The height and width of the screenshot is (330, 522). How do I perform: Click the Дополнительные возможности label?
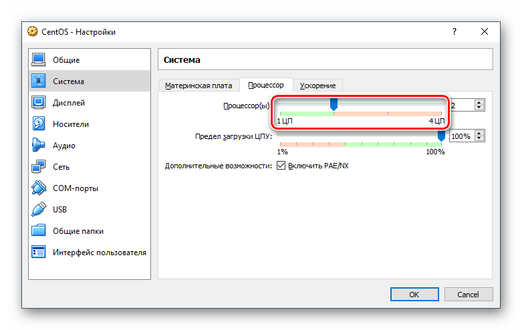point(219,166)
